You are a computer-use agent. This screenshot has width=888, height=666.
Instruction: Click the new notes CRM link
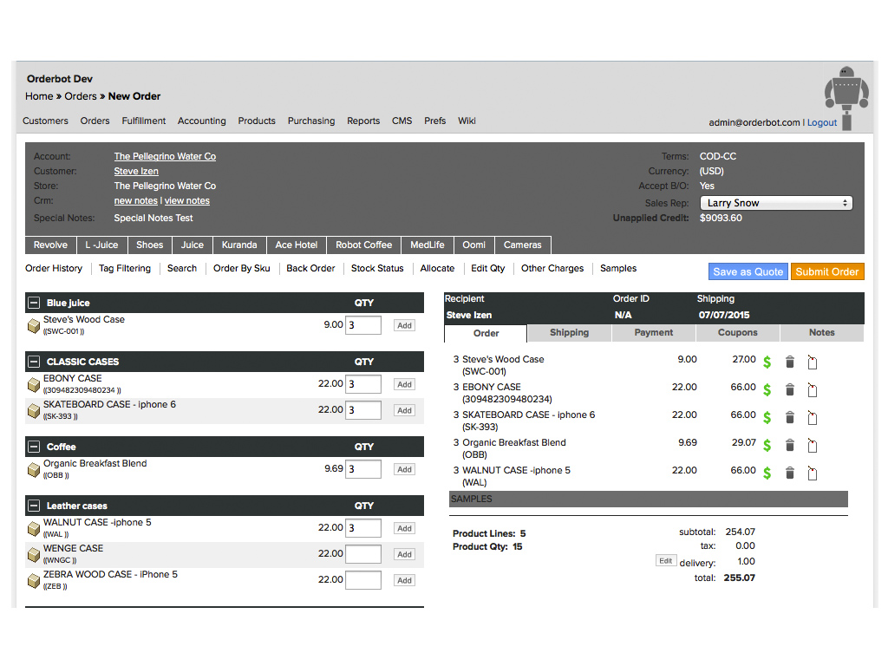[135, 200]
